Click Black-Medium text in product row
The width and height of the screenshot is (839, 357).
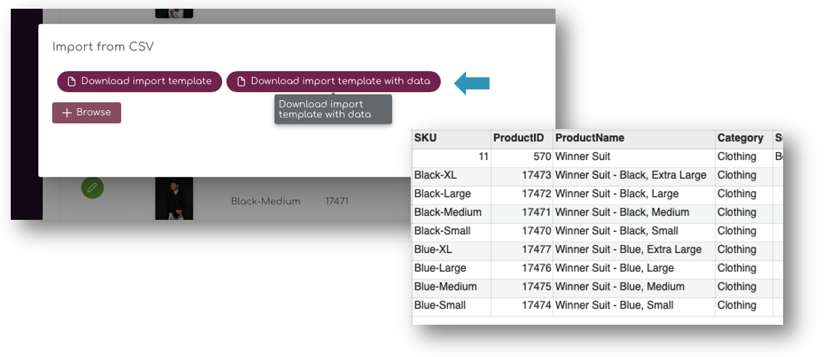pyautogui.click(x=265, y=201)
